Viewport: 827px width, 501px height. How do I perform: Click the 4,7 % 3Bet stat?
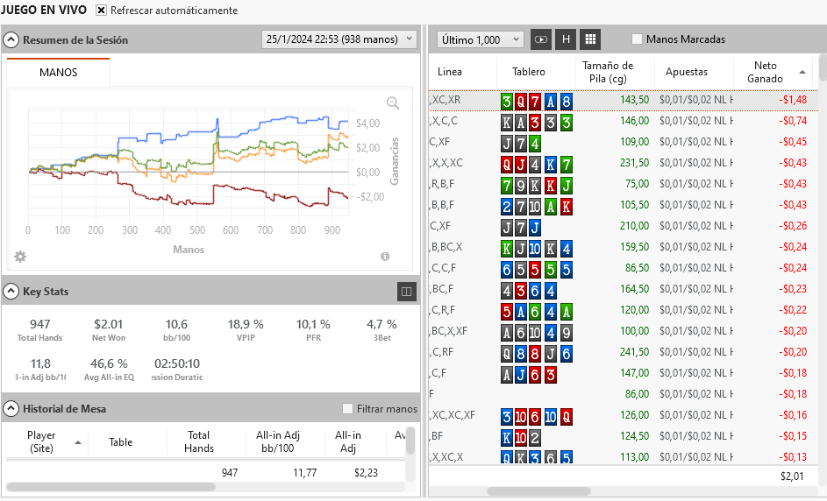(x=381, y=330)
